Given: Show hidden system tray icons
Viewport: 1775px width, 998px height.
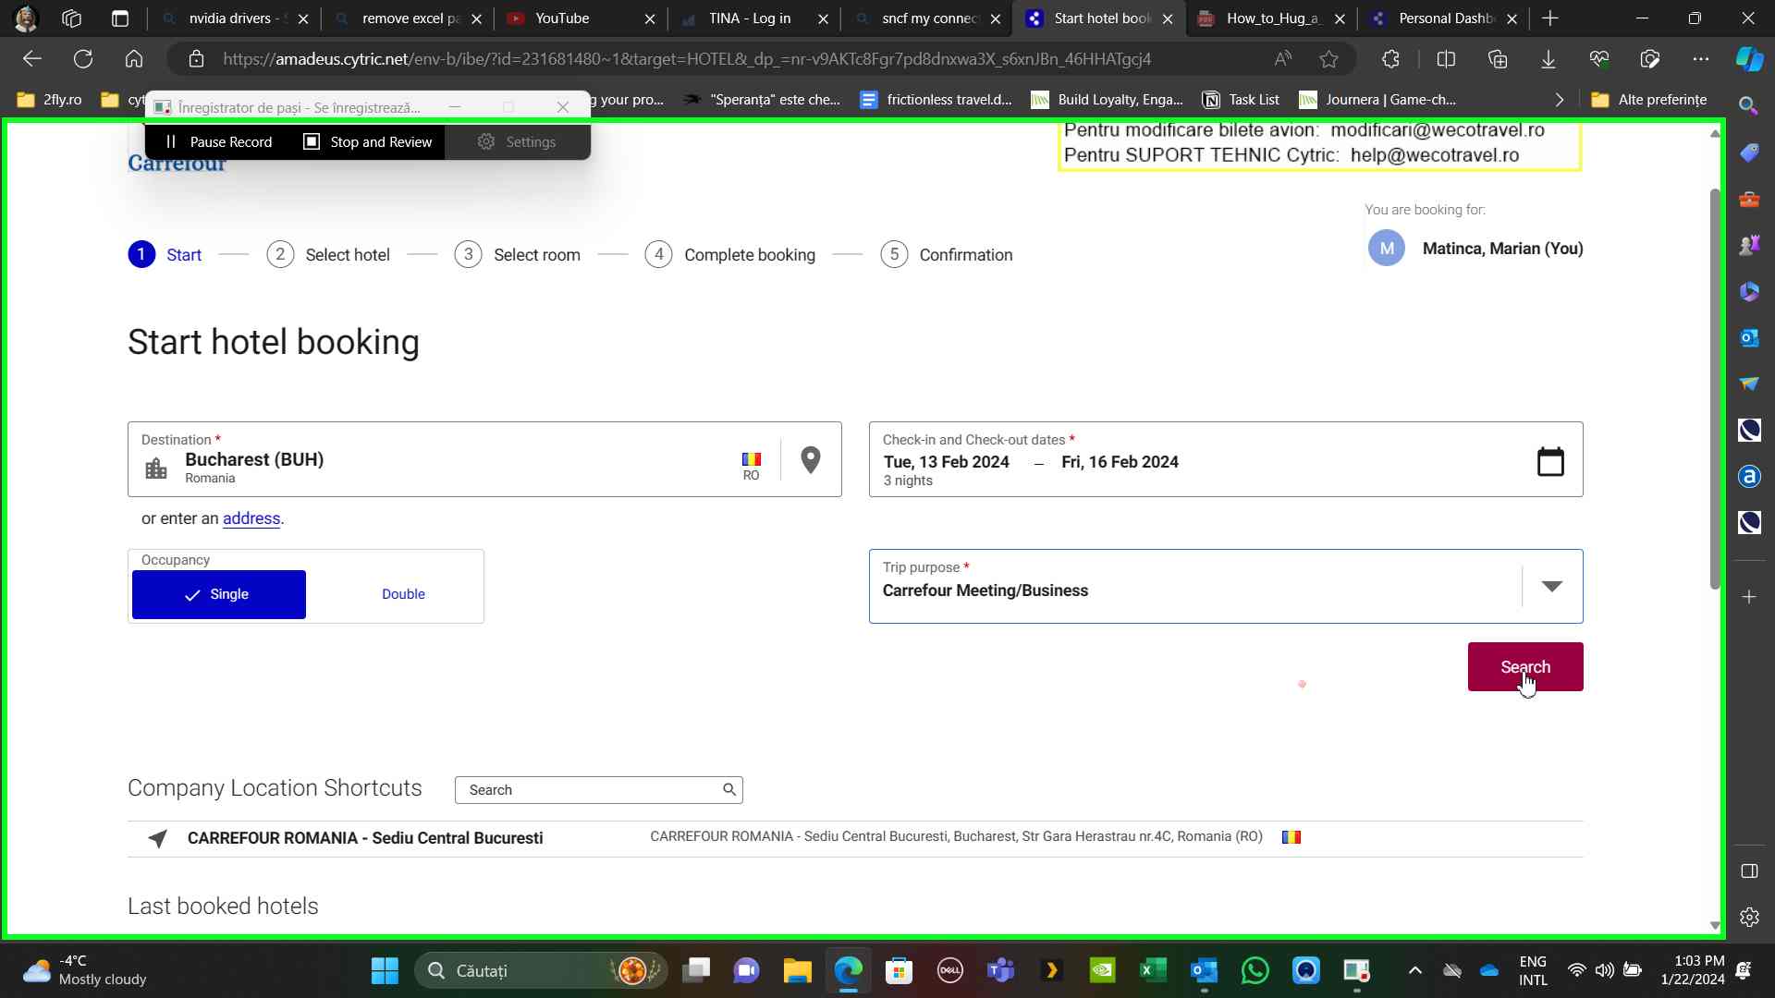Looking at the screenshot, I should (x=1414, y=970).
